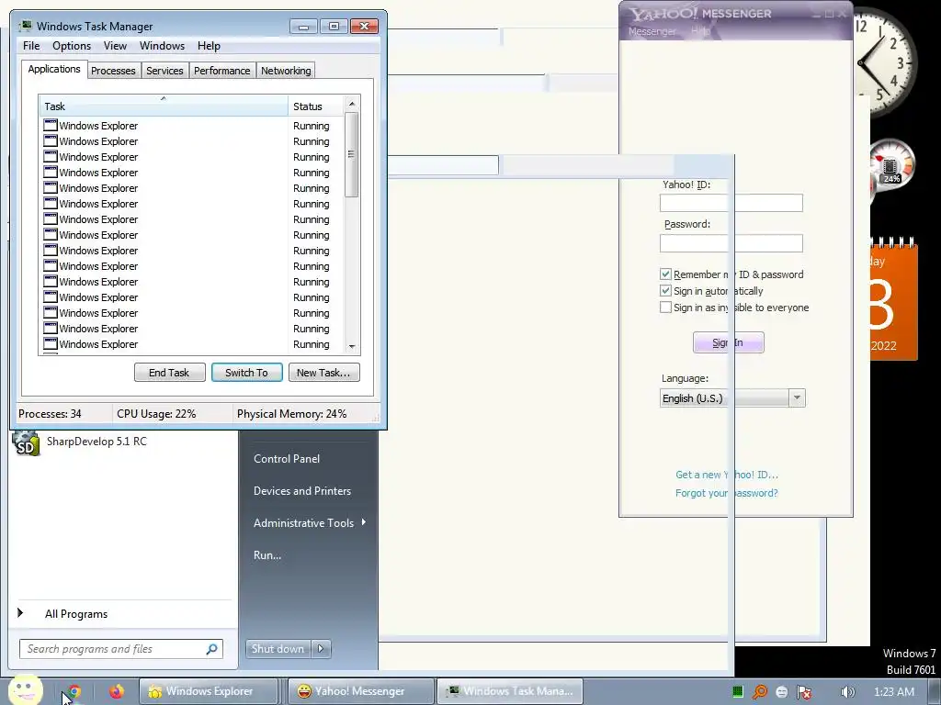The image size is (941, 705).
Task: Click the analog clock desktop gadget
Action: point(885,62)
